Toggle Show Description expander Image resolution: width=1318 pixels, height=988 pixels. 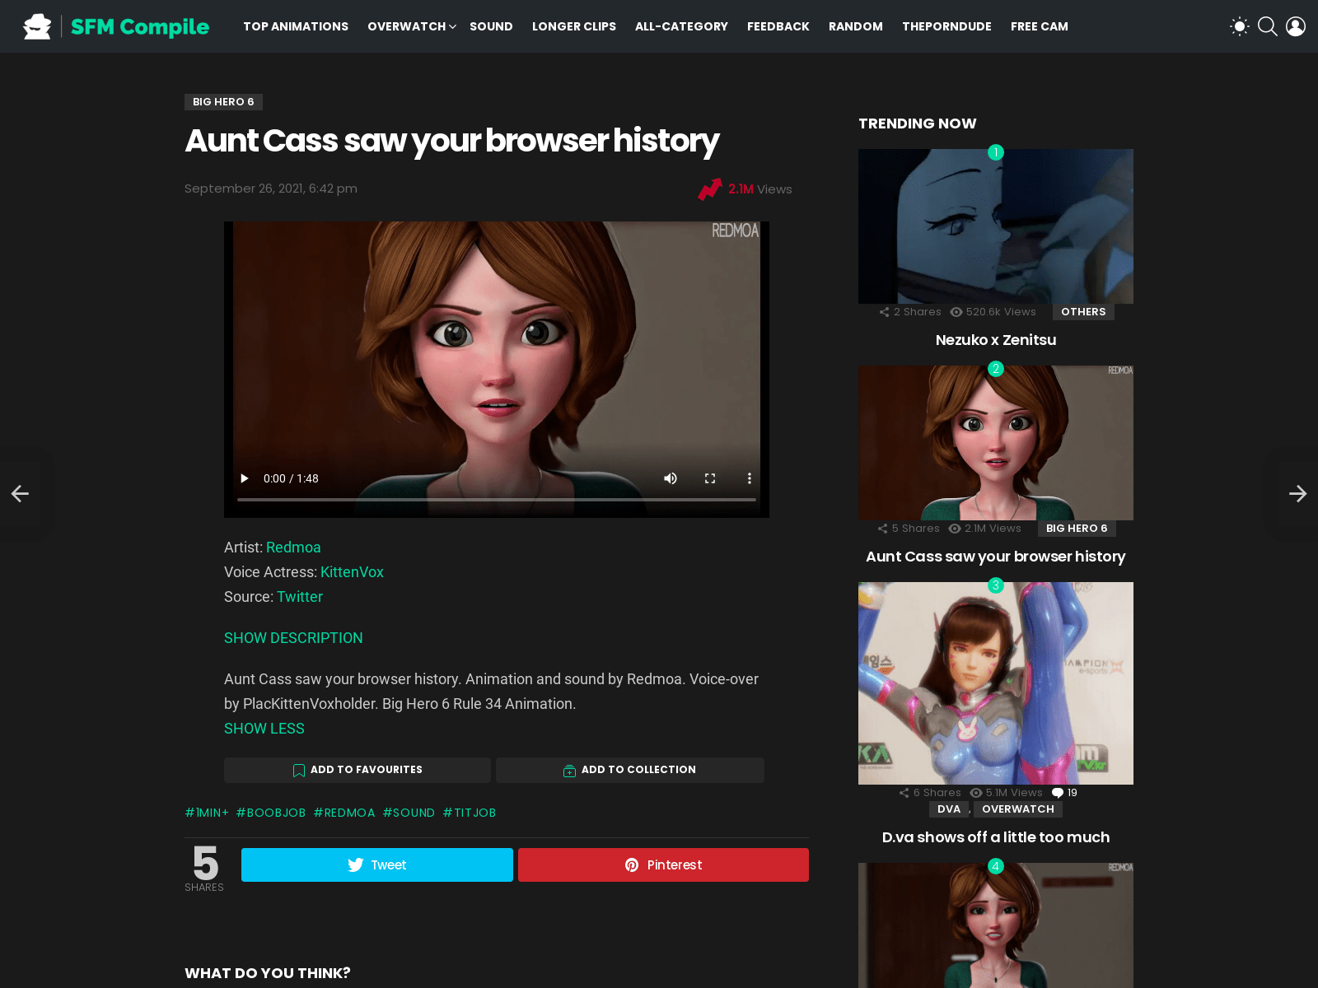click(293, 638)
